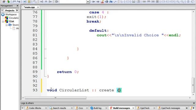The height and width of the screenshot is (110, 196).
Task: Click the editor horizontal scrollbar thumb
Action: click(x=55, y=98)
